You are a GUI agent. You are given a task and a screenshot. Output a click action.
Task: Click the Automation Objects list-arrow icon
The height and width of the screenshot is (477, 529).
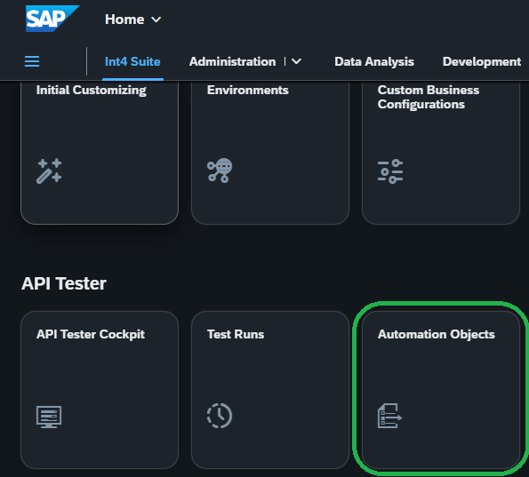389,416
